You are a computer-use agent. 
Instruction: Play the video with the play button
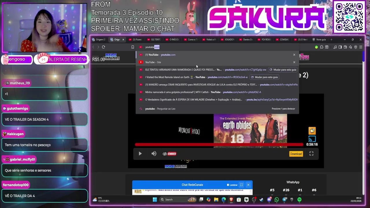(140, 154)
